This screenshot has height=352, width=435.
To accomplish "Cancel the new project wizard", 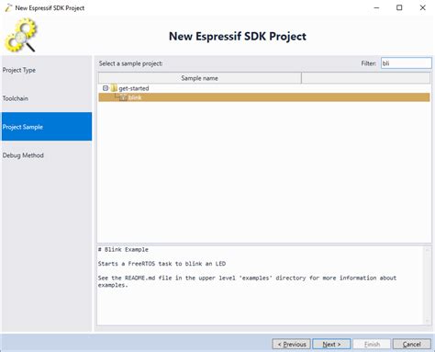I will point(412,344).
